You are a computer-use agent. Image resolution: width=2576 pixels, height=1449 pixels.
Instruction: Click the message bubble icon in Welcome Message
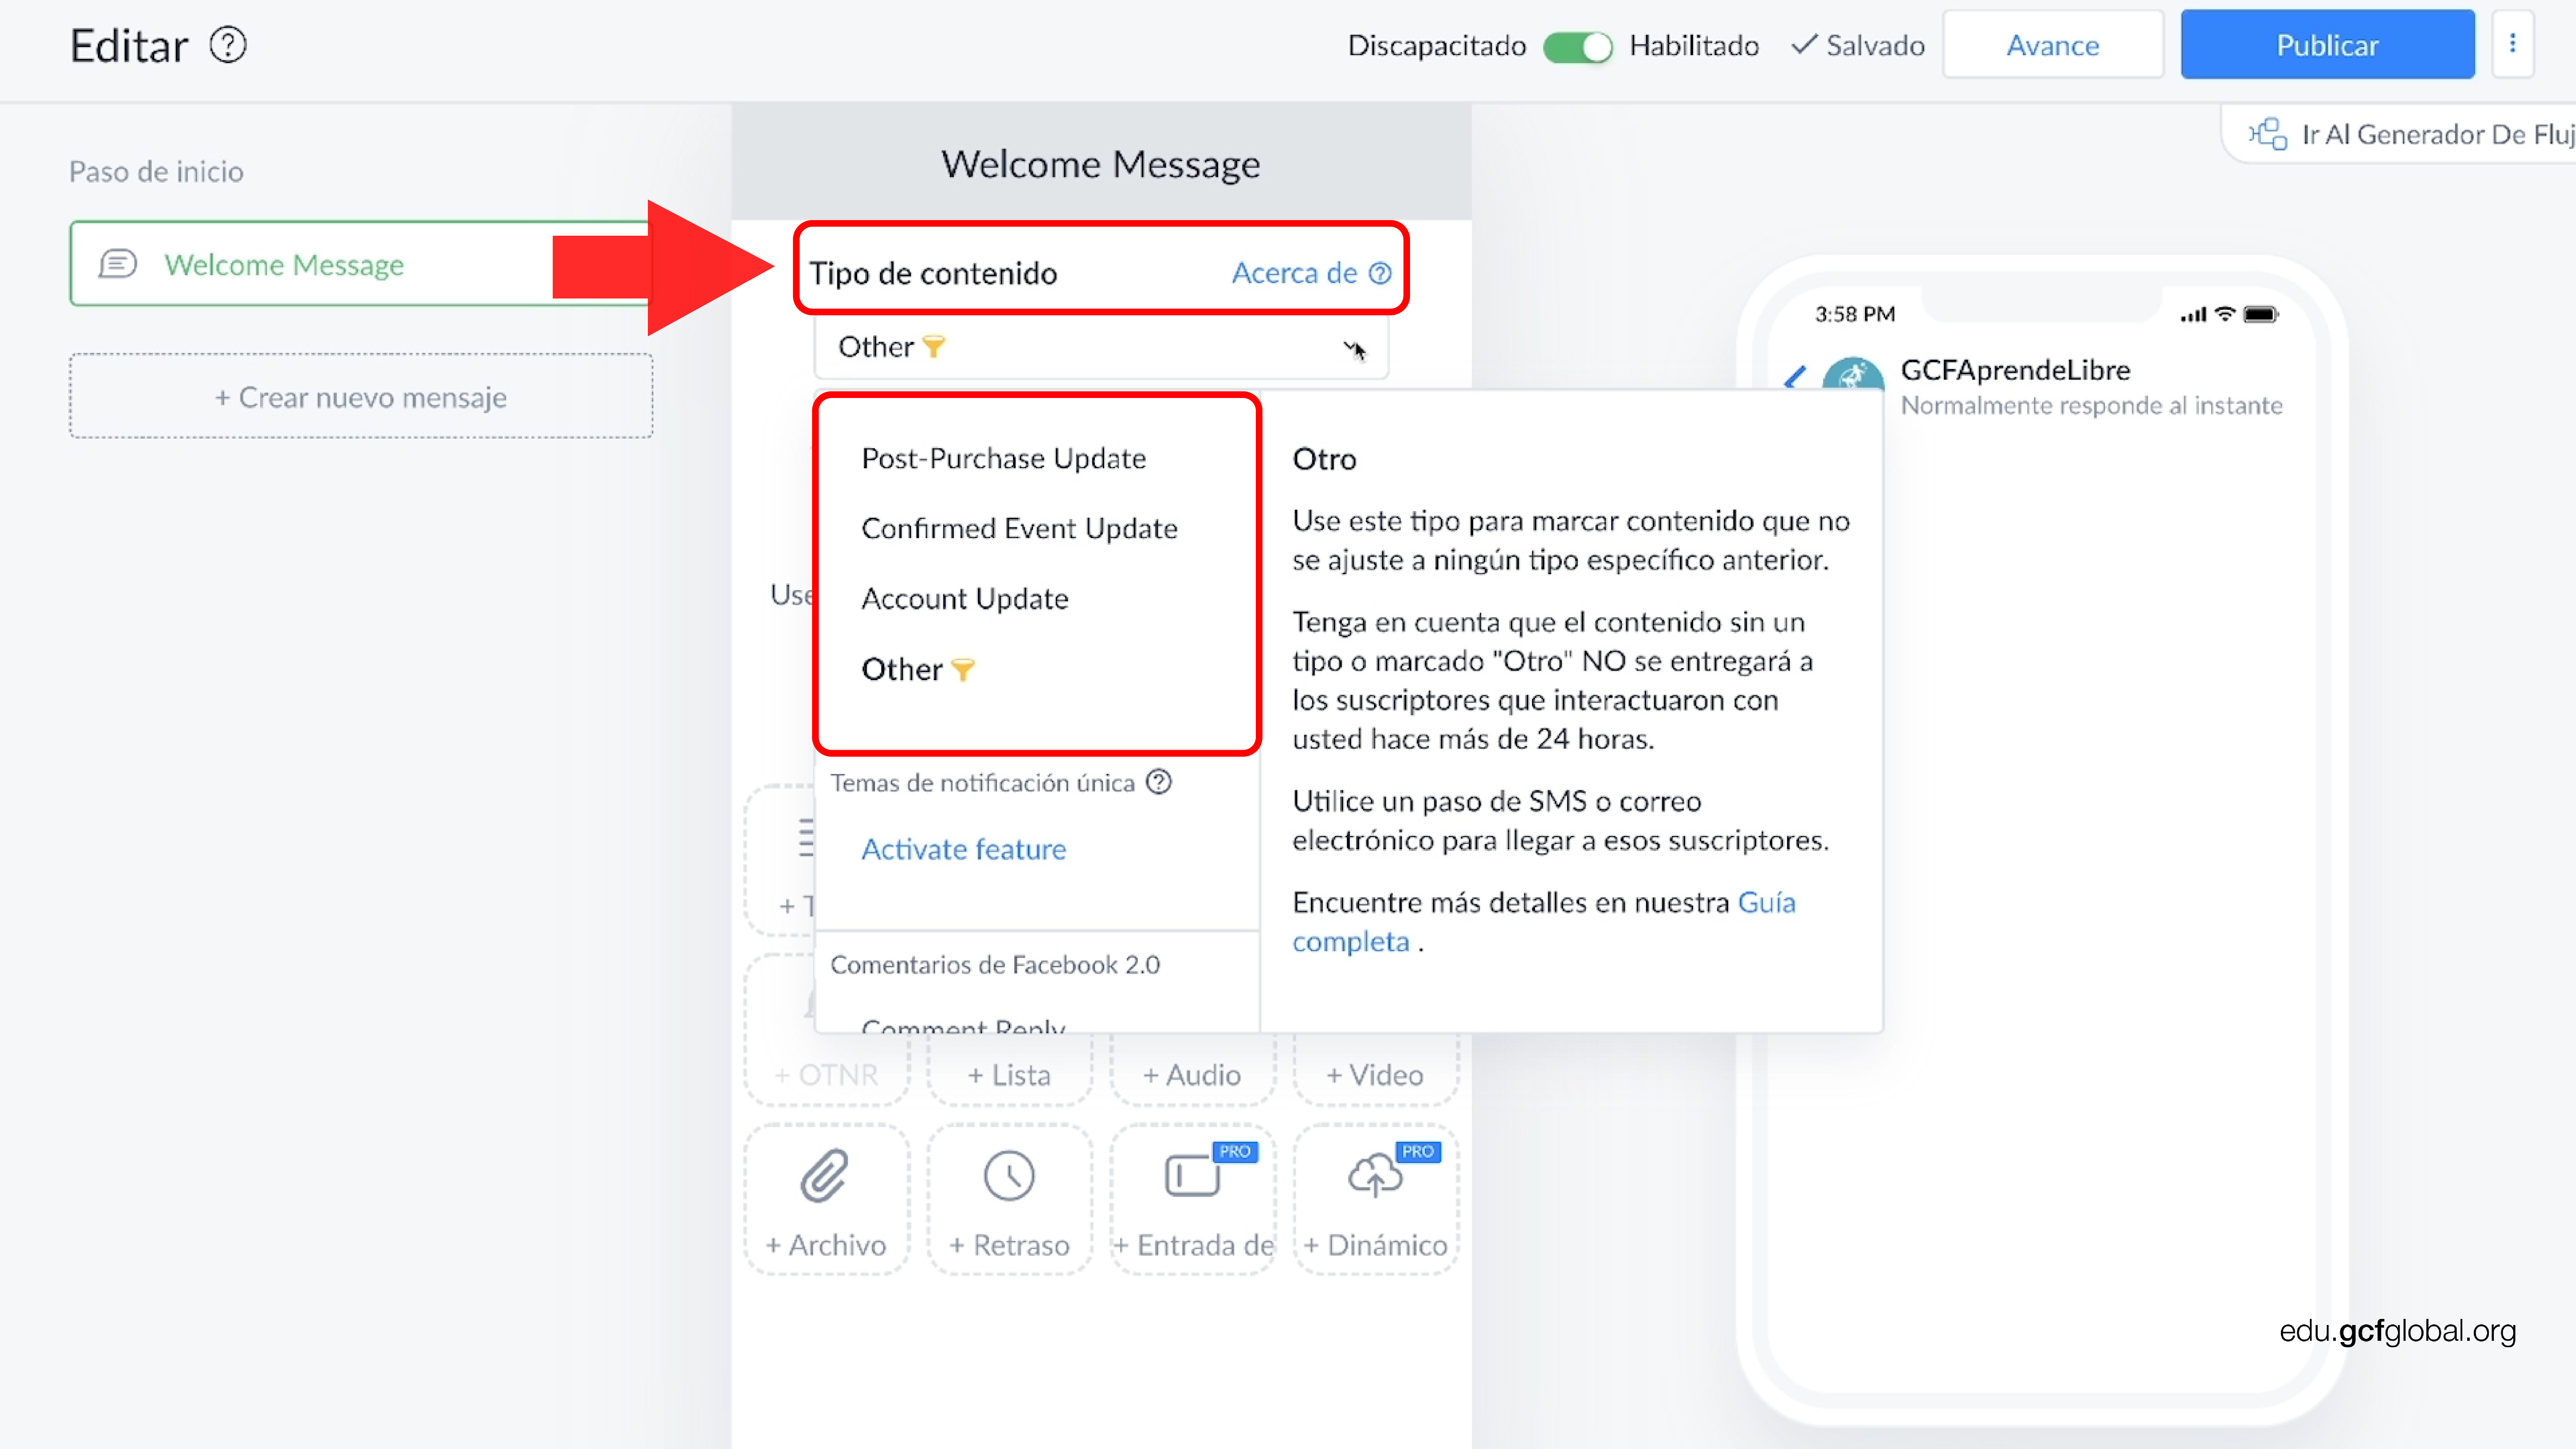118,264
